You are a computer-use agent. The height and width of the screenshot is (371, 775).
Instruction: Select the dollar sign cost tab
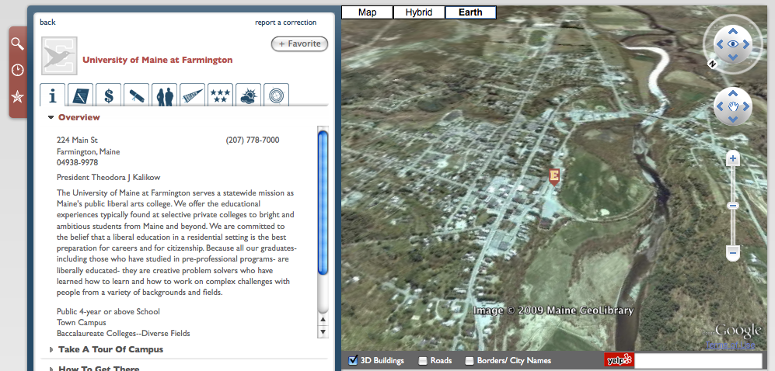(x=109, y=95)
